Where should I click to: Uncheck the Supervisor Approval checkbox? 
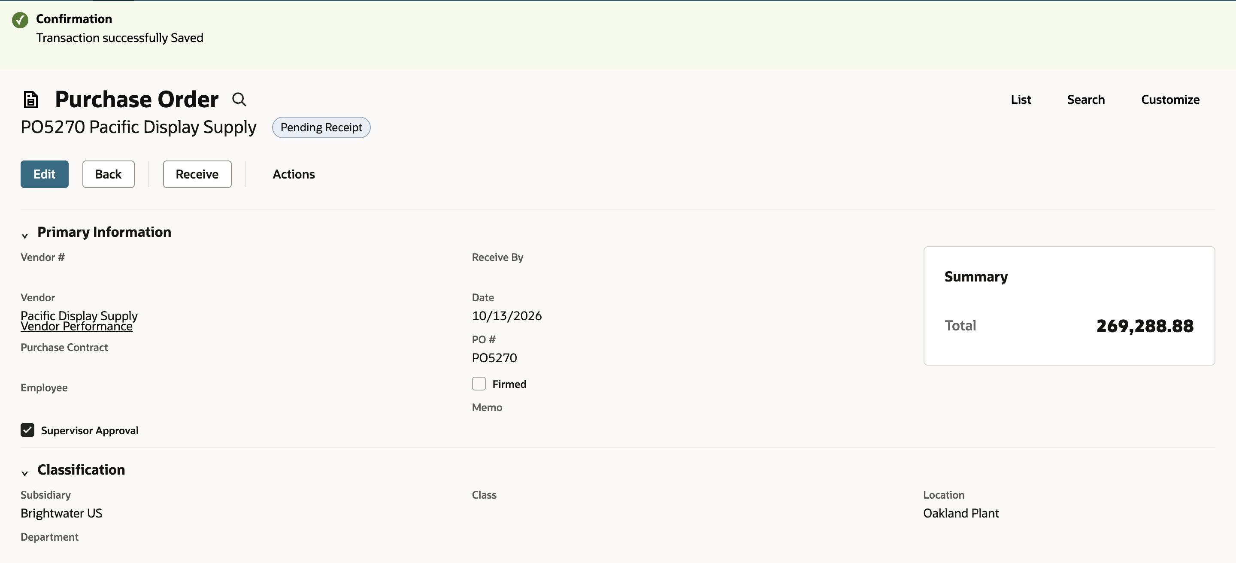[x=27, y=430]
